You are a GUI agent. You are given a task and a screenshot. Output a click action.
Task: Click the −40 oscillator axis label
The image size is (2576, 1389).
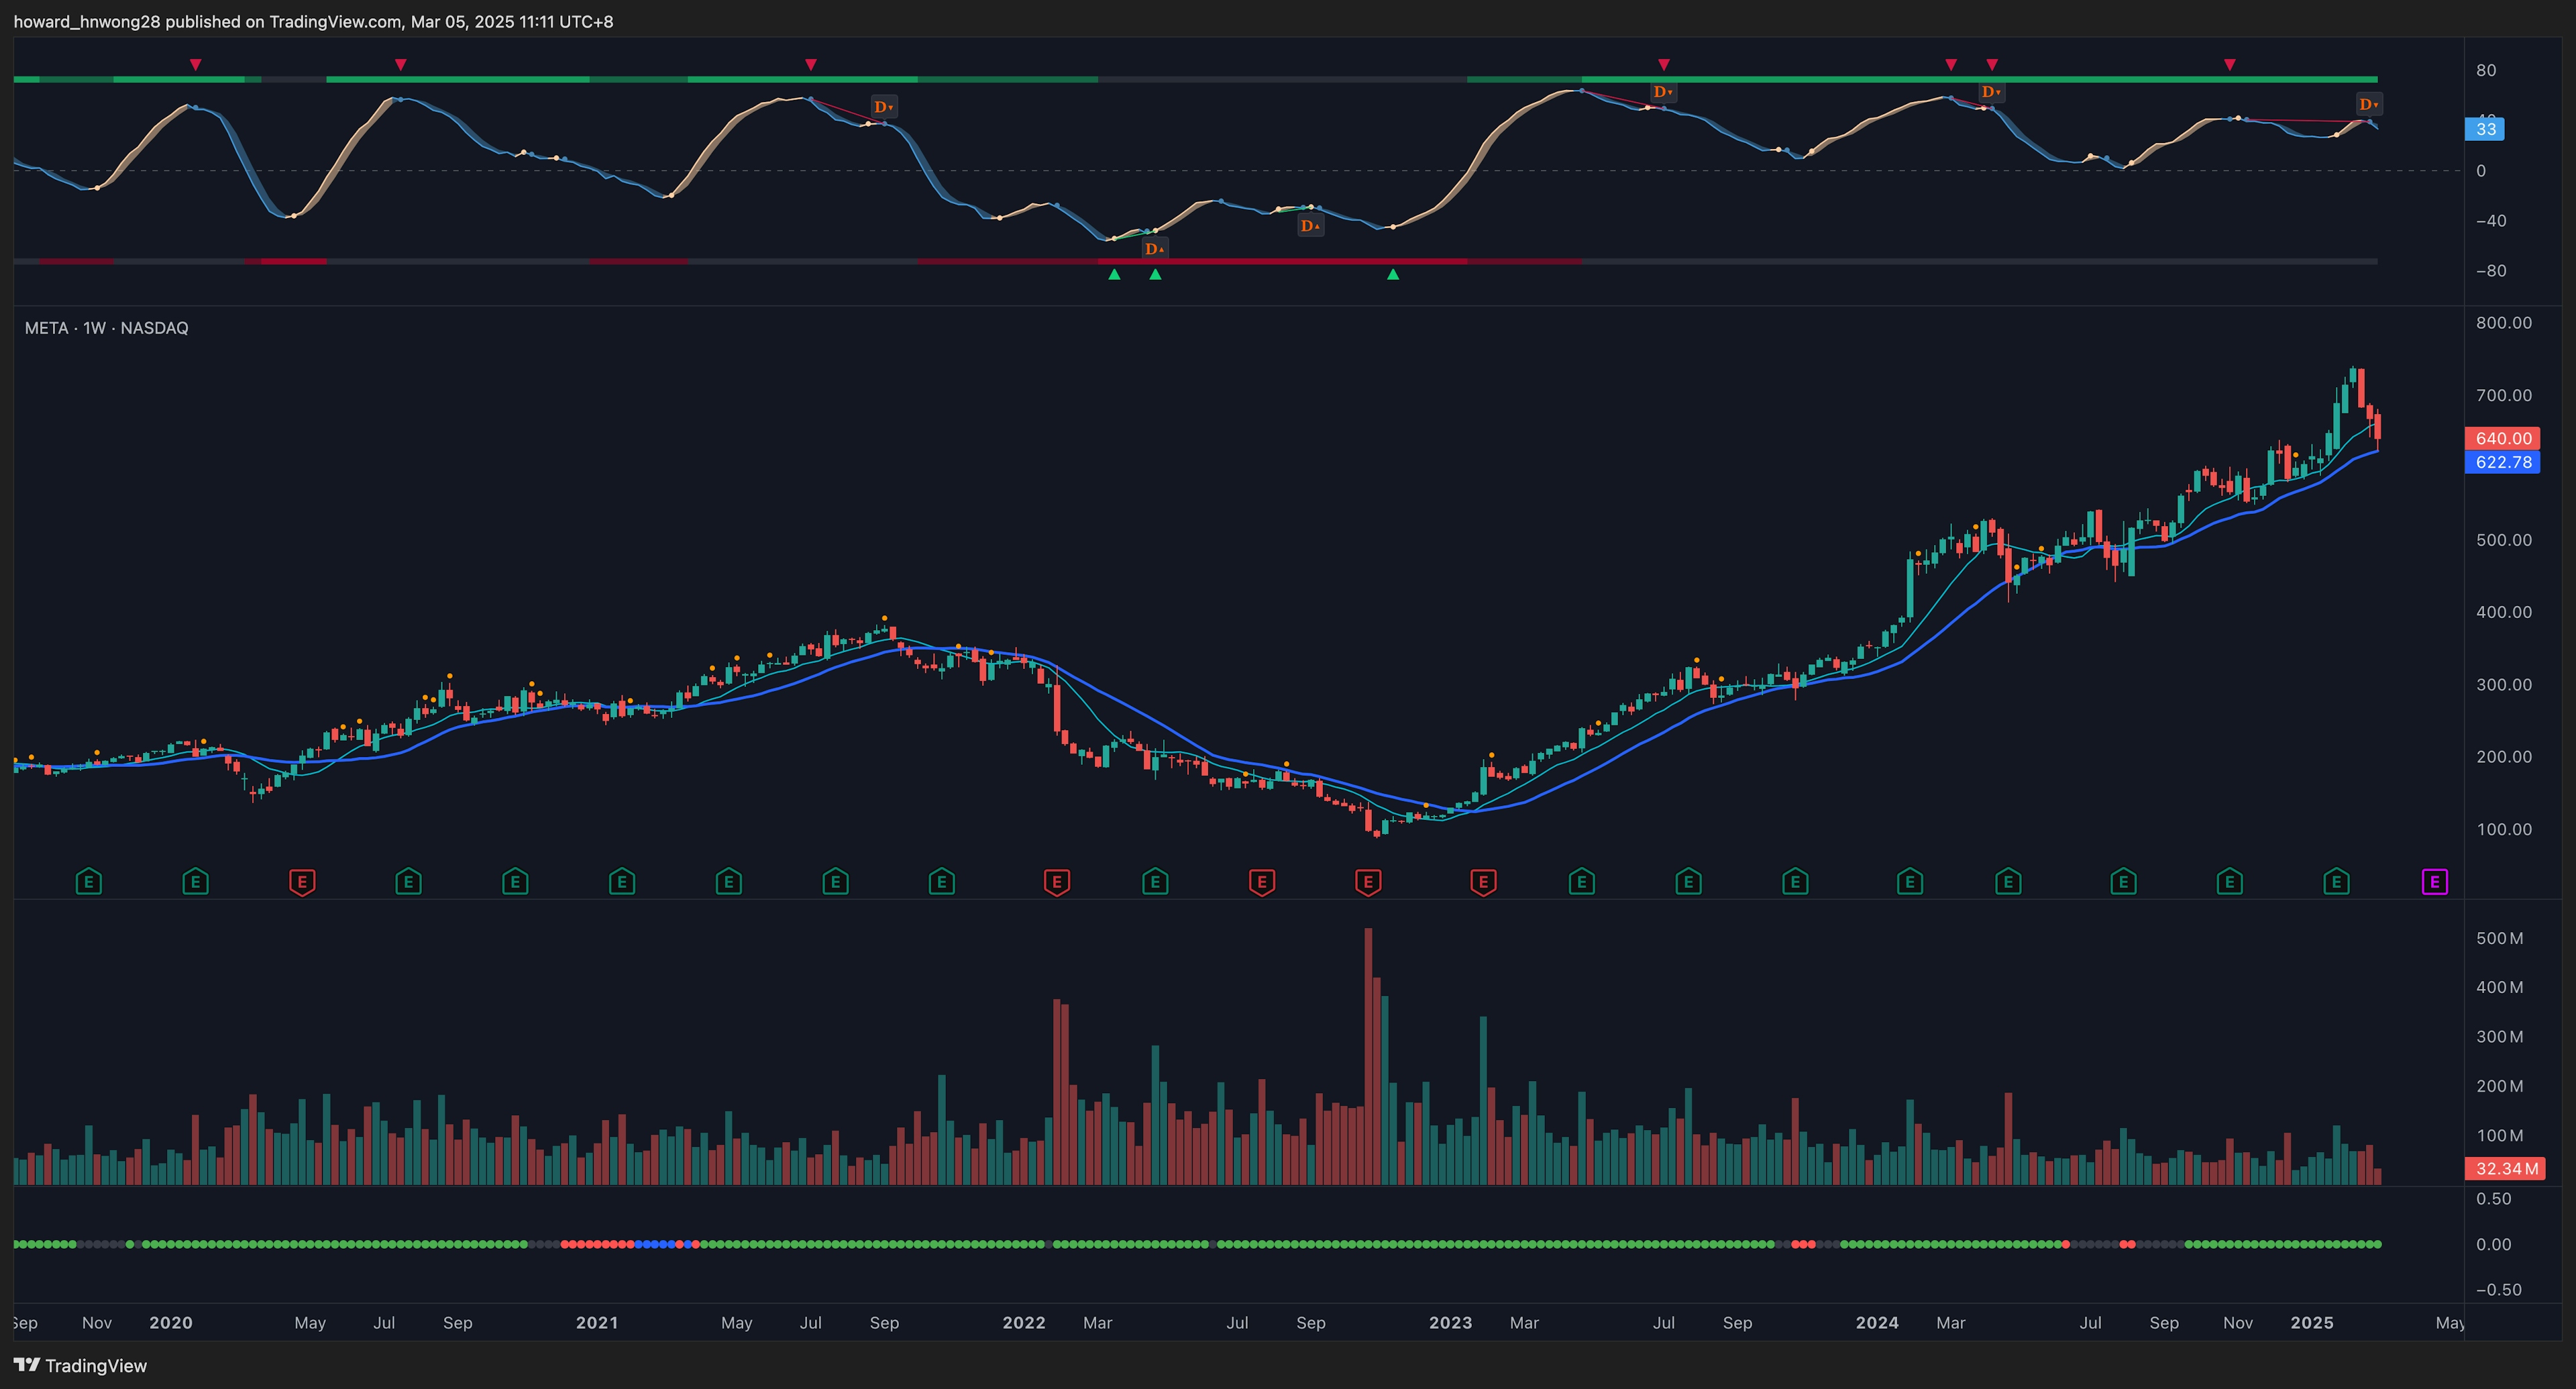tap(2491, 221)
